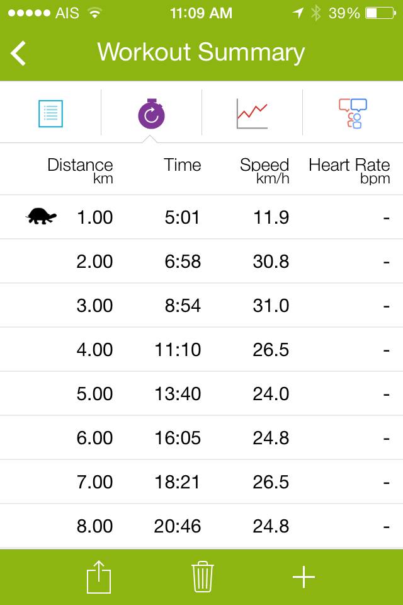Delete workout with trash can icon
The width and height of the screenshot is (403, 605).
coord(203,577)
